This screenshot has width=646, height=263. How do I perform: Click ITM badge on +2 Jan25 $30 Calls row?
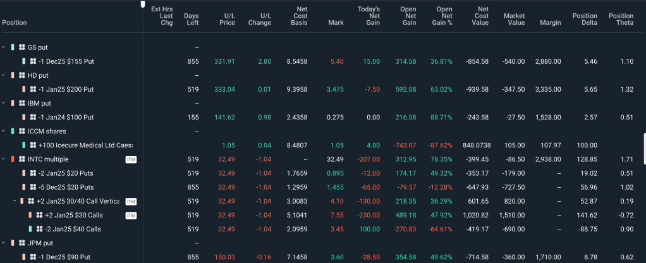click(131, 215)
